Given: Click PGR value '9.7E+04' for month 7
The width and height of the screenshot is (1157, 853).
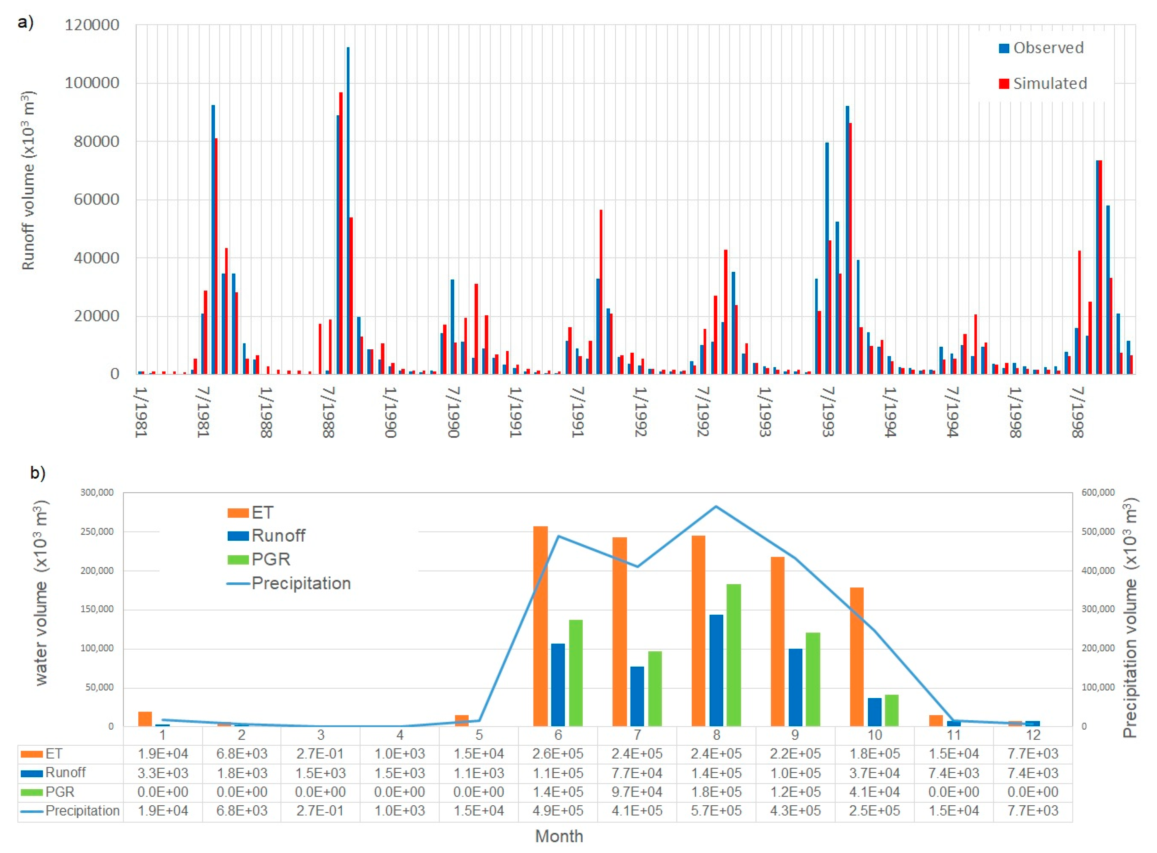Looking at the screenshot, I should 637,791.
